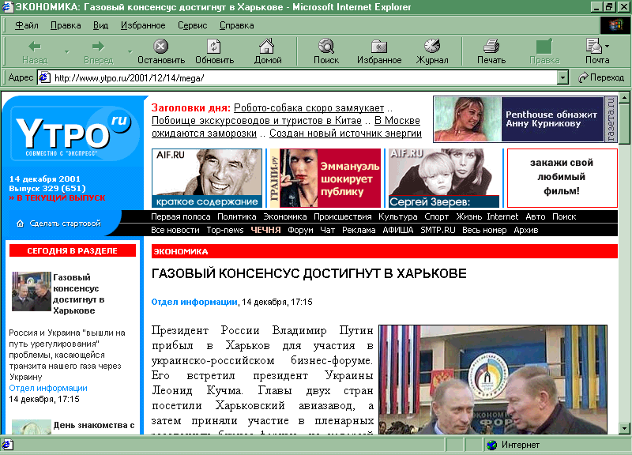Open the Back button history dropdown arrow
632x455 pixels.
pyautogui.click(x=66, y=52)
